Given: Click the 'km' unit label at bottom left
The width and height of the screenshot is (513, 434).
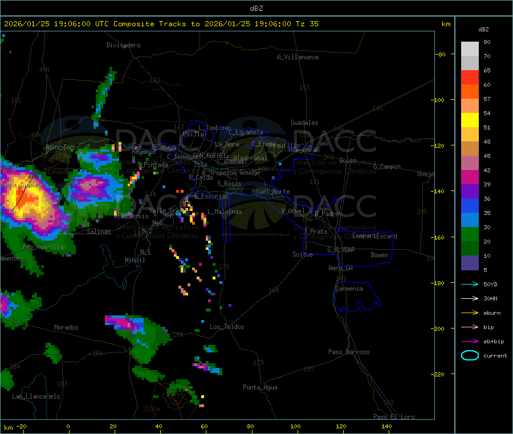Looking at the screenshot, I should coord(8,428).
